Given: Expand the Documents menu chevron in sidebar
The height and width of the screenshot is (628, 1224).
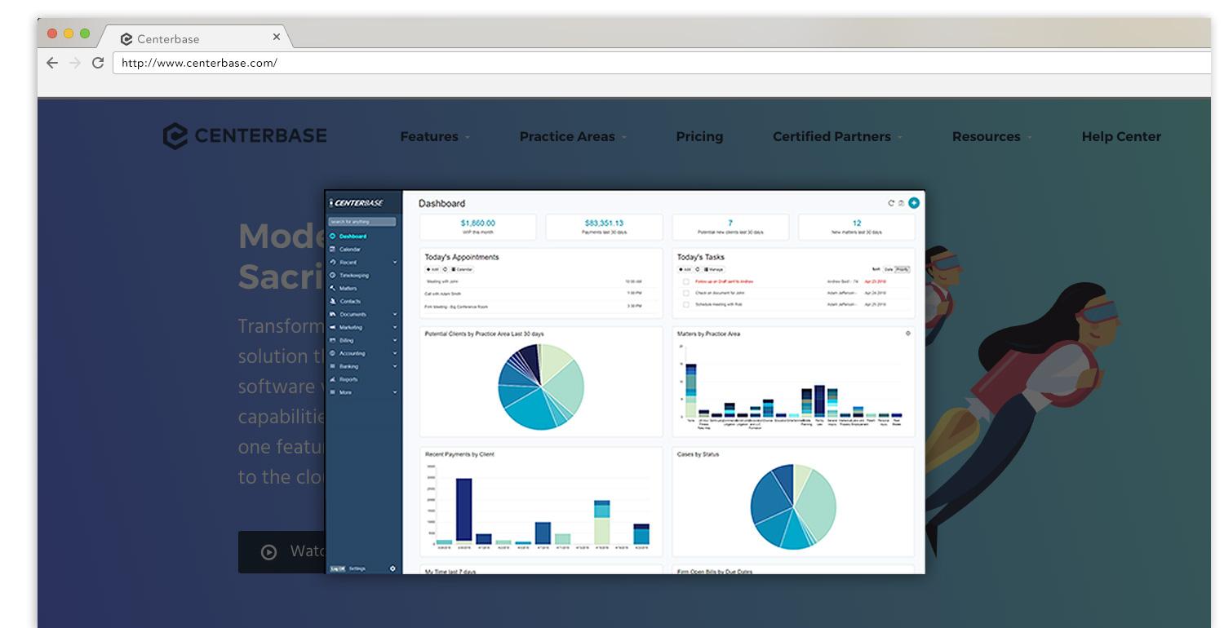Looking at the screenshot, I should pos(395,315).
